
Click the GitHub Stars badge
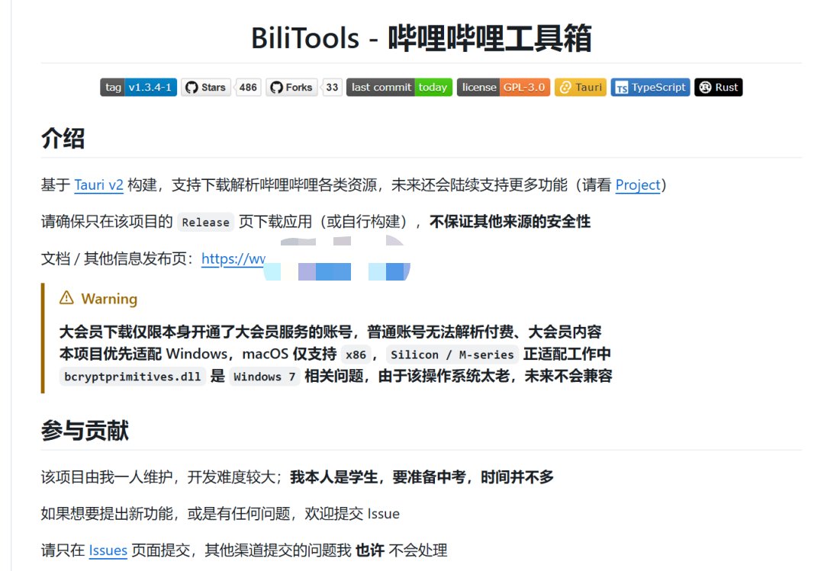pyautogui.click(x=206, y=87)
